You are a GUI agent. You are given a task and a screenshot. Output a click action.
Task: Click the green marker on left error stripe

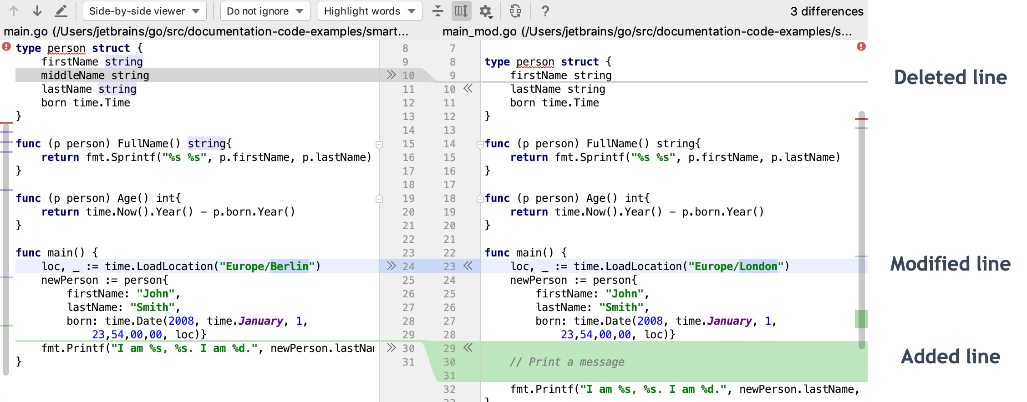coord(6,326)
